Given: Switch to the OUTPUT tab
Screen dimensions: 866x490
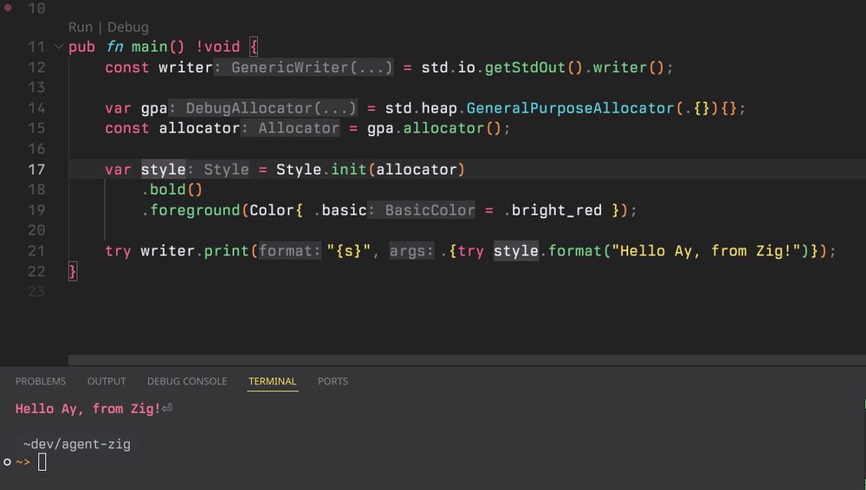Looking at the screenshot, I should click(x=107, y=381).
